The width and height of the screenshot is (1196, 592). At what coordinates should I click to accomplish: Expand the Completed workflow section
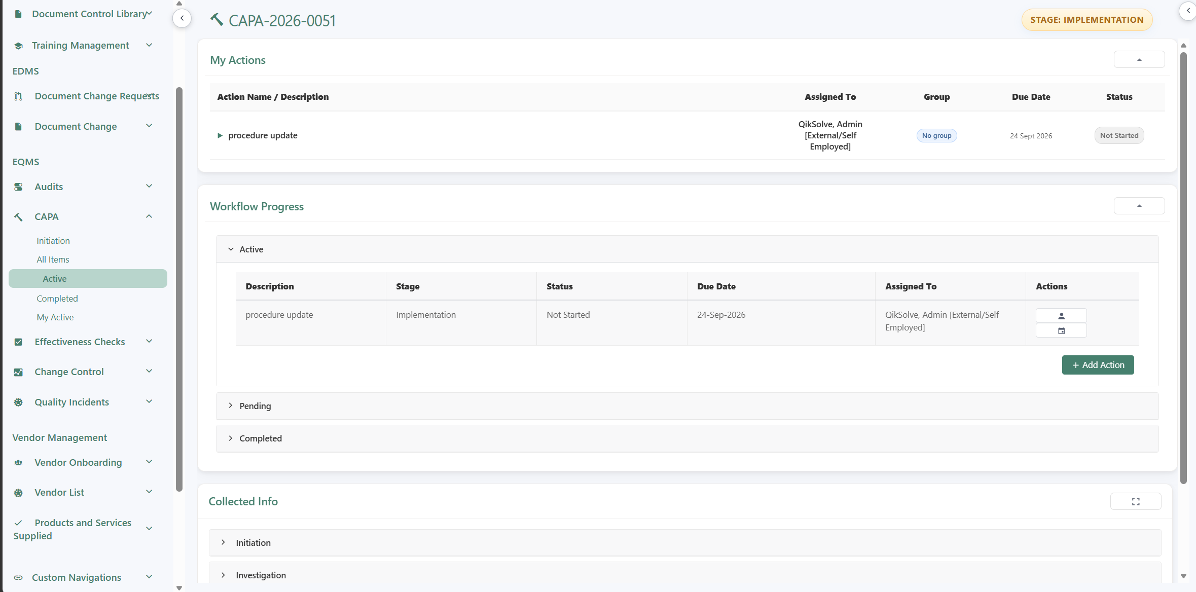point(231,438)
